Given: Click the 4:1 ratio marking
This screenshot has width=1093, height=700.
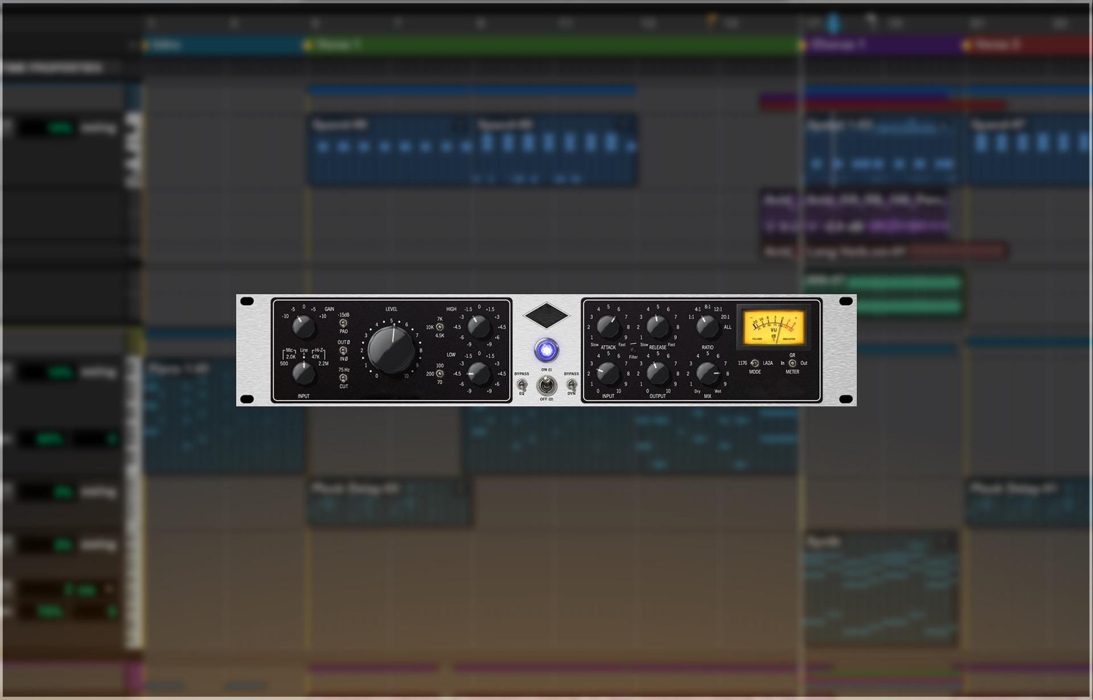Looking at the screenshot, I should (x=697, y=310).
